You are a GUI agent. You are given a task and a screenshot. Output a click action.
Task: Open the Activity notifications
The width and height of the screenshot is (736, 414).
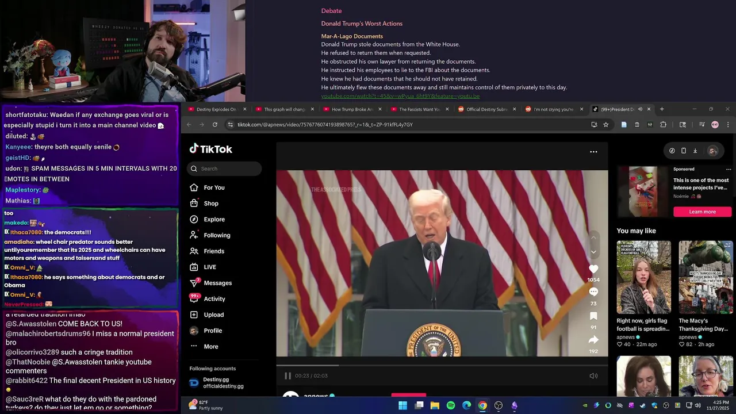(207, 299)
